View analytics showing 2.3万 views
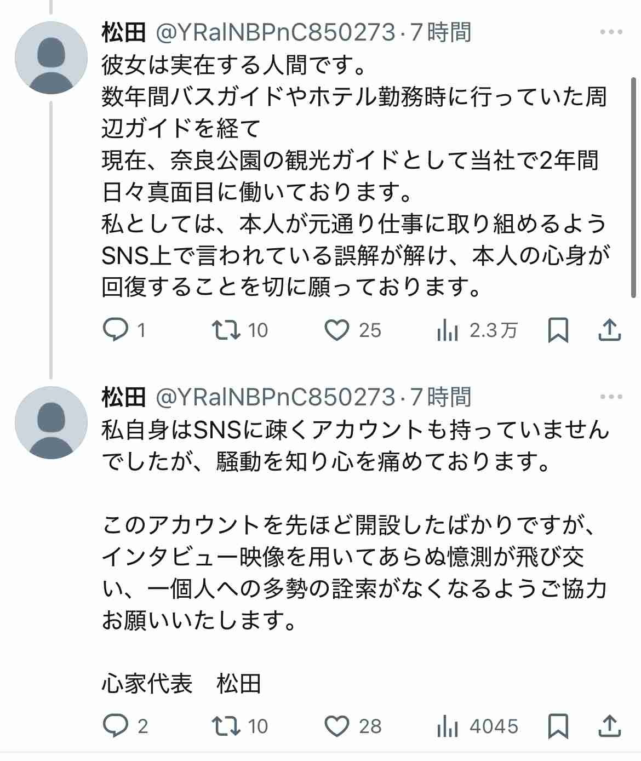Viewport: 641px width, 761px height. (448, 330)
